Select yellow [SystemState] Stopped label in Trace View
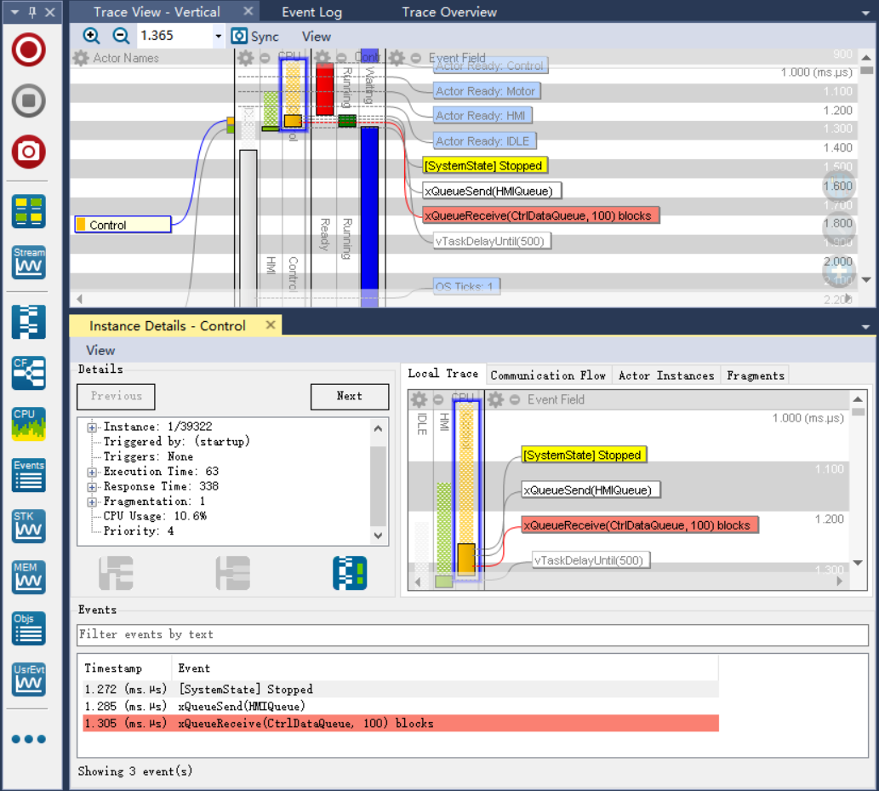879x791 pixels. click(x=485, y=165)
